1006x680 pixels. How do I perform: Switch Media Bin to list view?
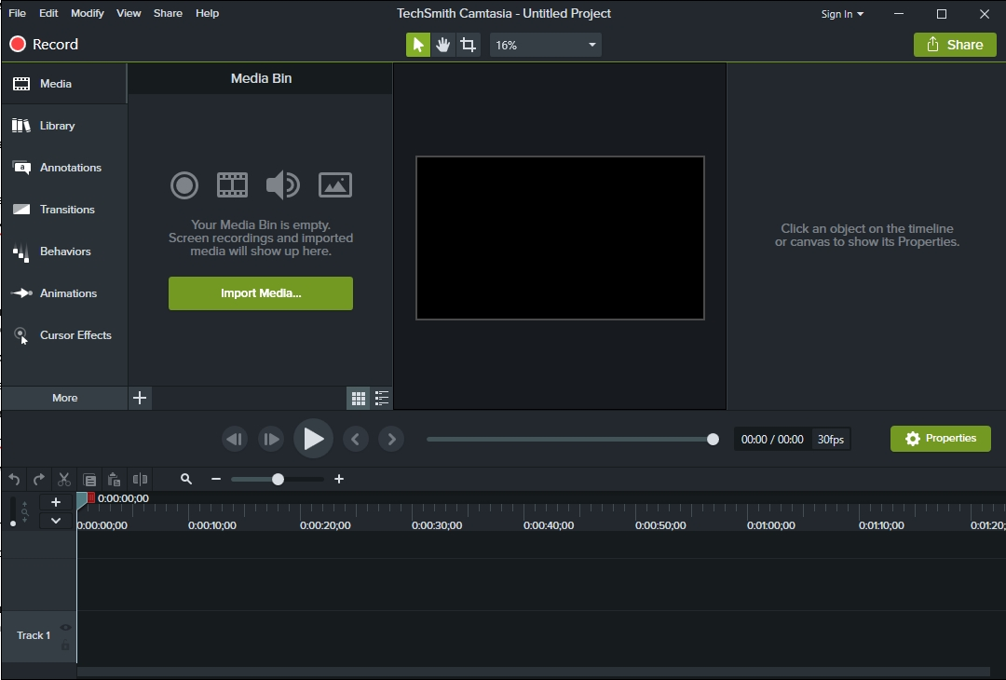(x=382, y=399)
